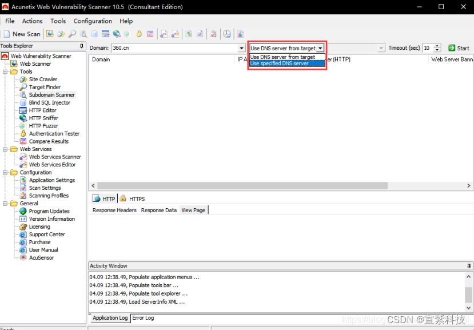This screenshot has width=474, height=330.
Task: Collapse the Configuration folder in tree
Action: [5, 172]
